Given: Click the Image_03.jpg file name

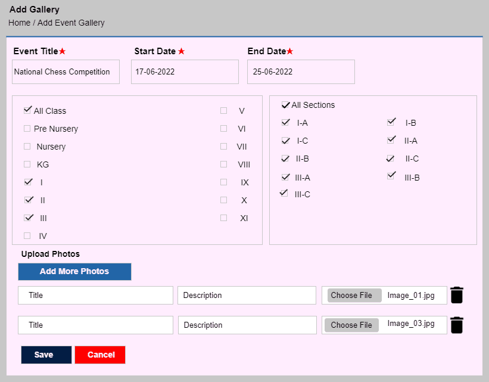Looking at the screenshot, I should tap(411, 324).
